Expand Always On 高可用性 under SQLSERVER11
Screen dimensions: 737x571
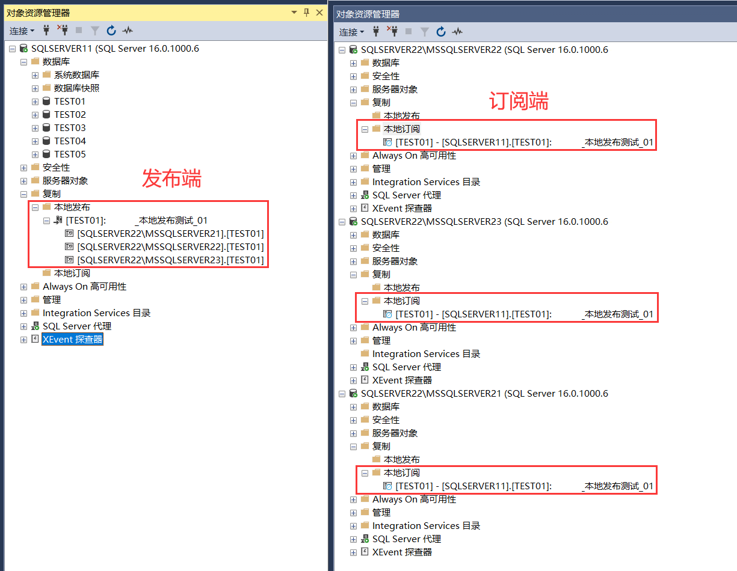tap(23, 287)
